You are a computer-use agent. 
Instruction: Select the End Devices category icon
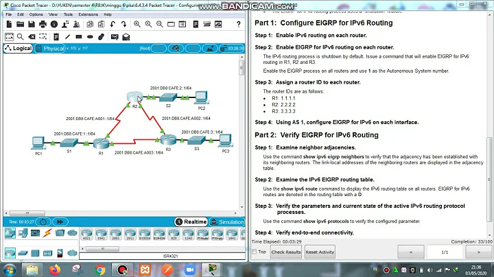(23, 233)
